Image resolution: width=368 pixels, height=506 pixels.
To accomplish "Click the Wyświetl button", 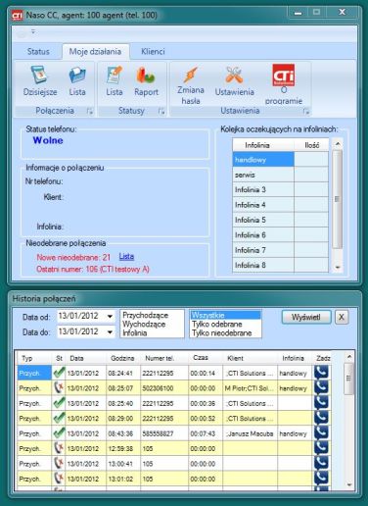I will pos(306,317).
